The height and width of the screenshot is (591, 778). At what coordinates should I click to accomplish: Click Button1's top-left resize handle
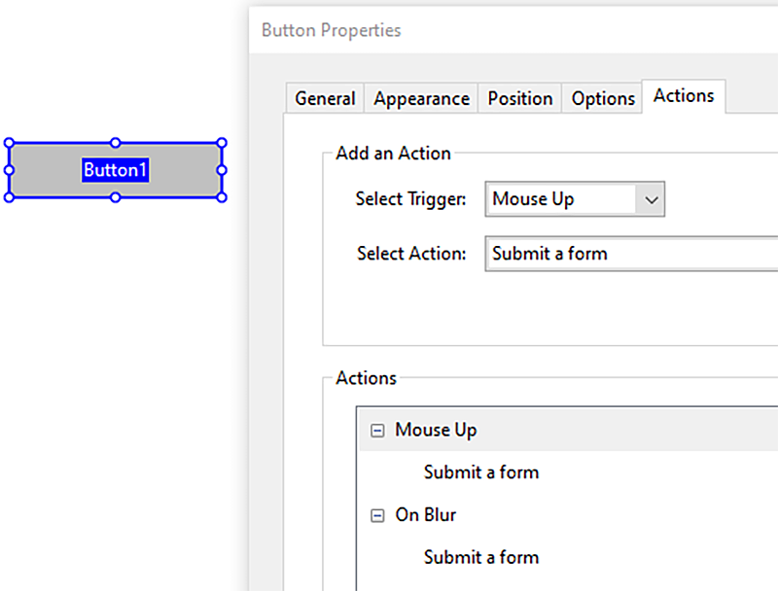(x=10, y=143)
